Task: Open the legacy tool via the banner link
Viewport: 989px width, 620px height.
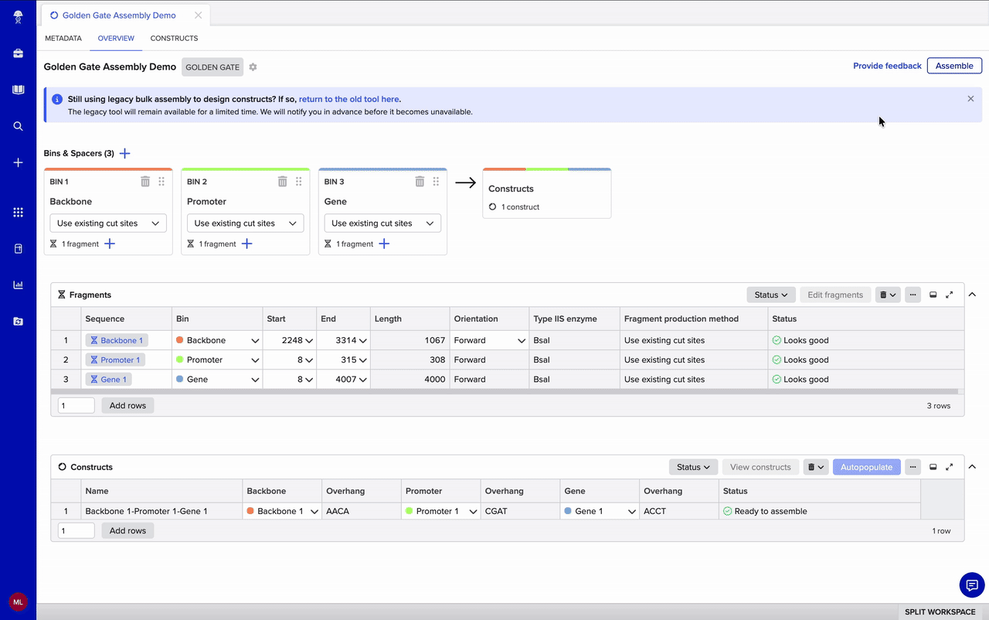Action: (x=348, y=99)
